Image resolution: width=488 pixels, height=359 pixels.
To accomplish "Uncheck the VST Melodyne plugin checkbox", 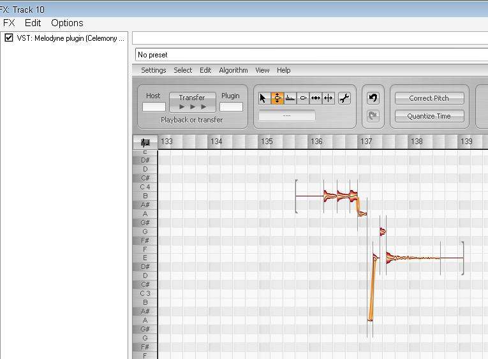I will pos(9,38).
